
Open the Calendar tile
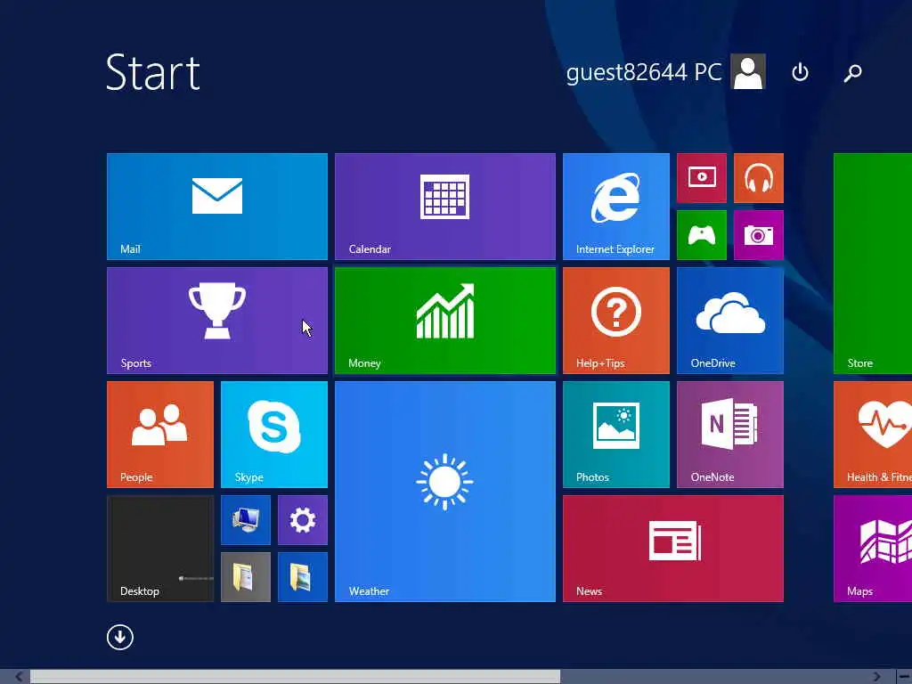(445, 207)
